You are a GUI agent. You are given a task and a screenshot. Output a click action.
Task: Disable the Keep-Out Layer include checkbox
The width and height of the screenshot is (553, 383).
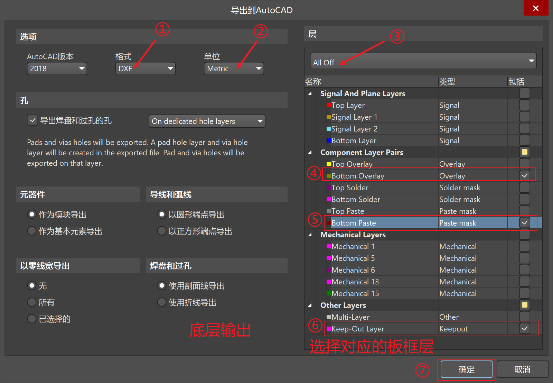pyautogui.click(x=524, y=329)
